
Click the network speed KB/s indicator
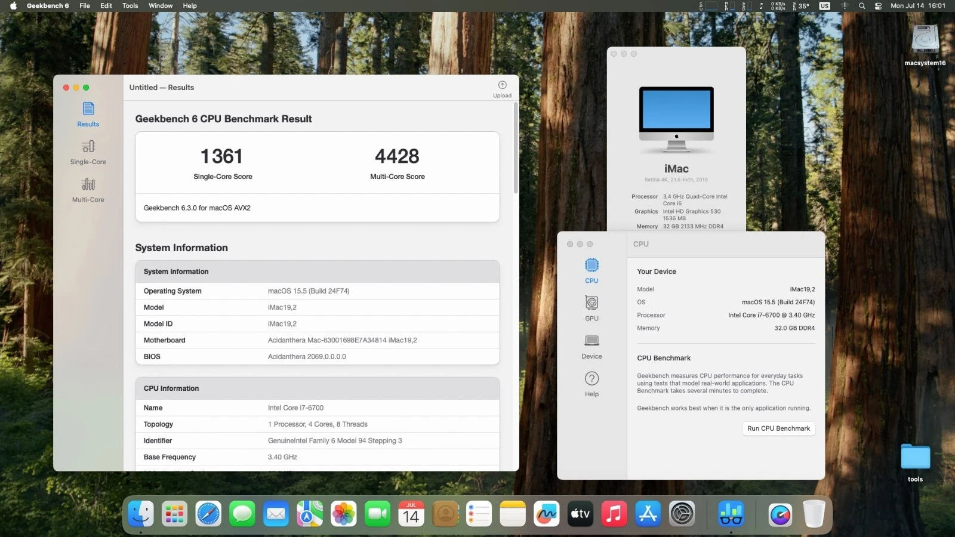778,6
